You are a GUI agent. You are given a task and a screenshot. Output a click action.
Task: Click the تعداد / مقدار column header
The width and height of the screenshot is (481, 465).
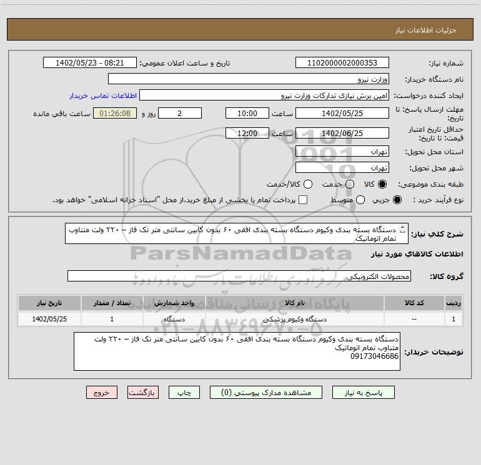(x=112, y=303)
